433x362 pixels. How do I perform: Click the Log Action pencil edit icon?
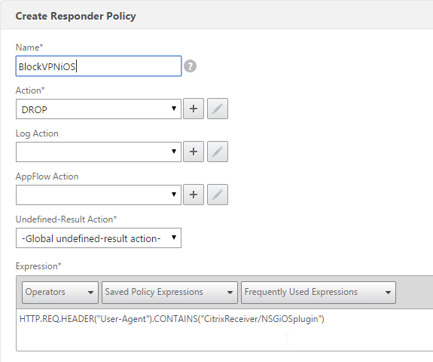(x=218, y=152)
